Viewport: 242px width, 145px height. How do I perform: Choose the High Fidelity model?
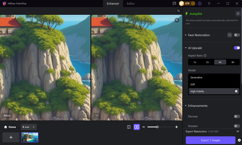point(214,91)
